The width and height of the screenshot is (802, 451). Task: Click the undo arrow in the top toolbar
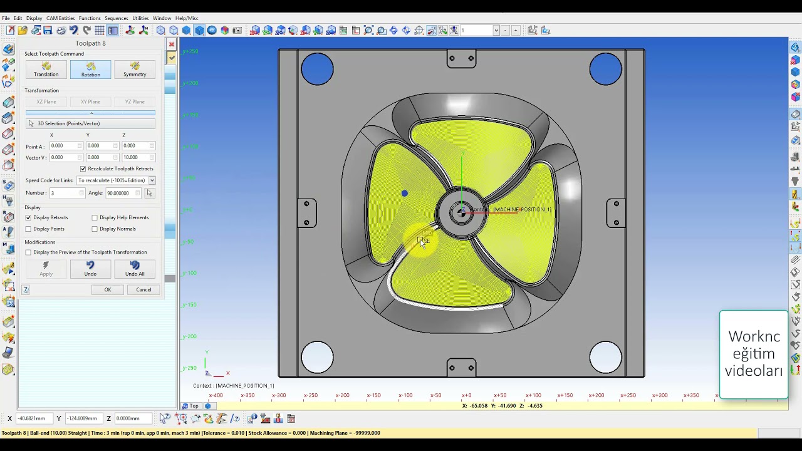pyautogui.click(x=73, y=30)
